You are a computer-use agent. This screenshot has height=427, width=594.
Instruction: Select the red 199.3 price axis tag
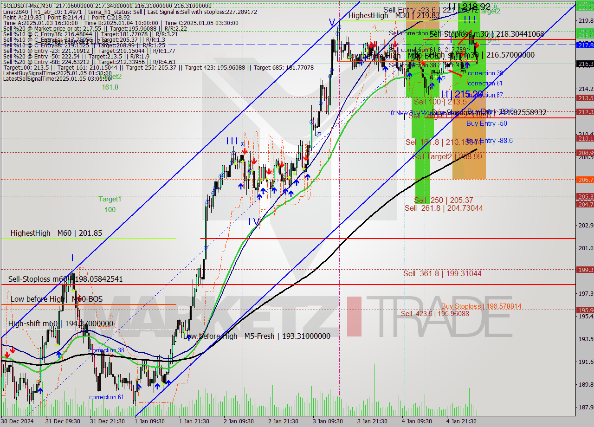click(x=585, y=269)
